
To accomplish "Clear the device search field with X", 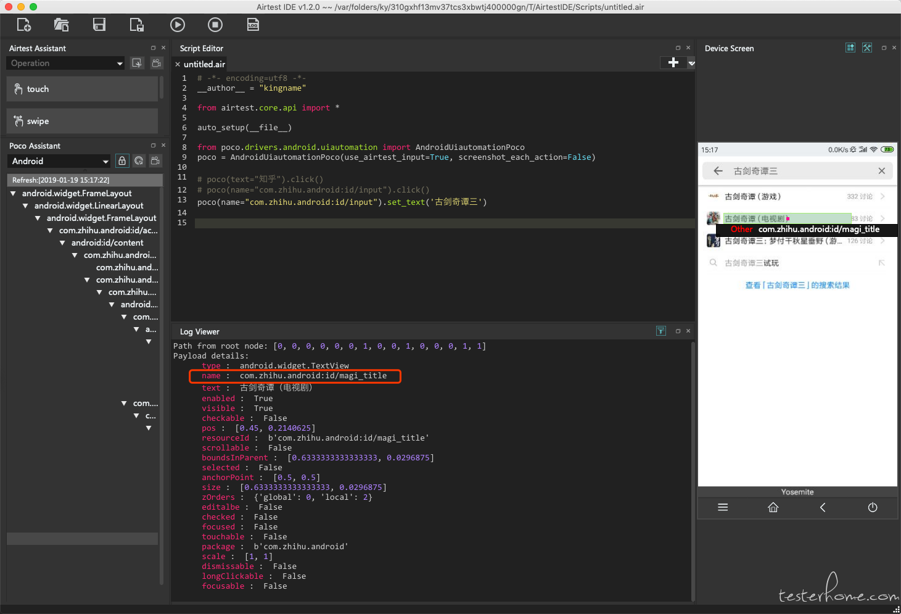I will click(882, 171).
